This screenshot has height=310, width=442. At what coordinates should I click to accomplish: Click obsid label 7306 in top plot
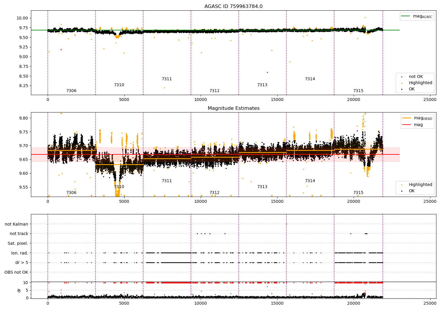[x=71, y=91]
